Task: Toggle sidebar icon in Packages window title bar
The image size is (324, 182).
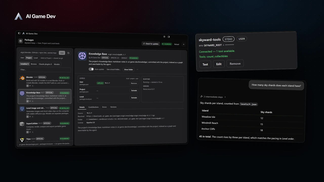Action: (19, 33)
